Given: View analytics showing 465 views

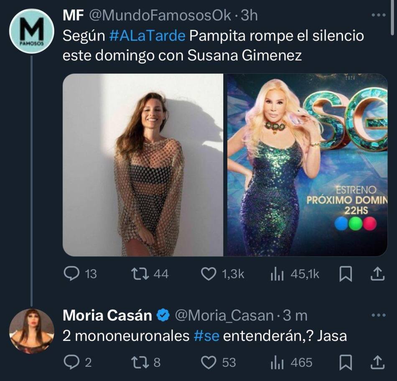Looking at the screenshot, I should [278, 362].
